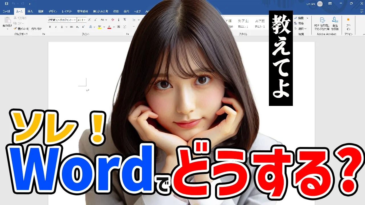This screenshot has width=365, height=205.
Task: Click the text highlight color marker
Action: click(100, 27)
